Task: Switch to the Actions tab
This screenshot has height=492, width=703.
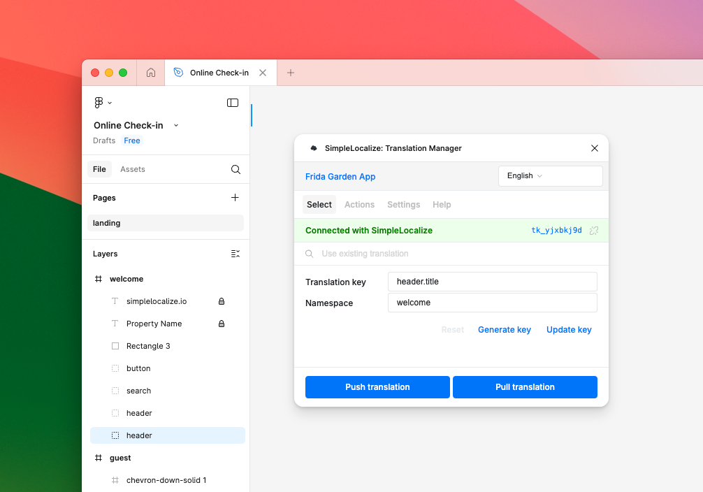Action: coord(360,205)
